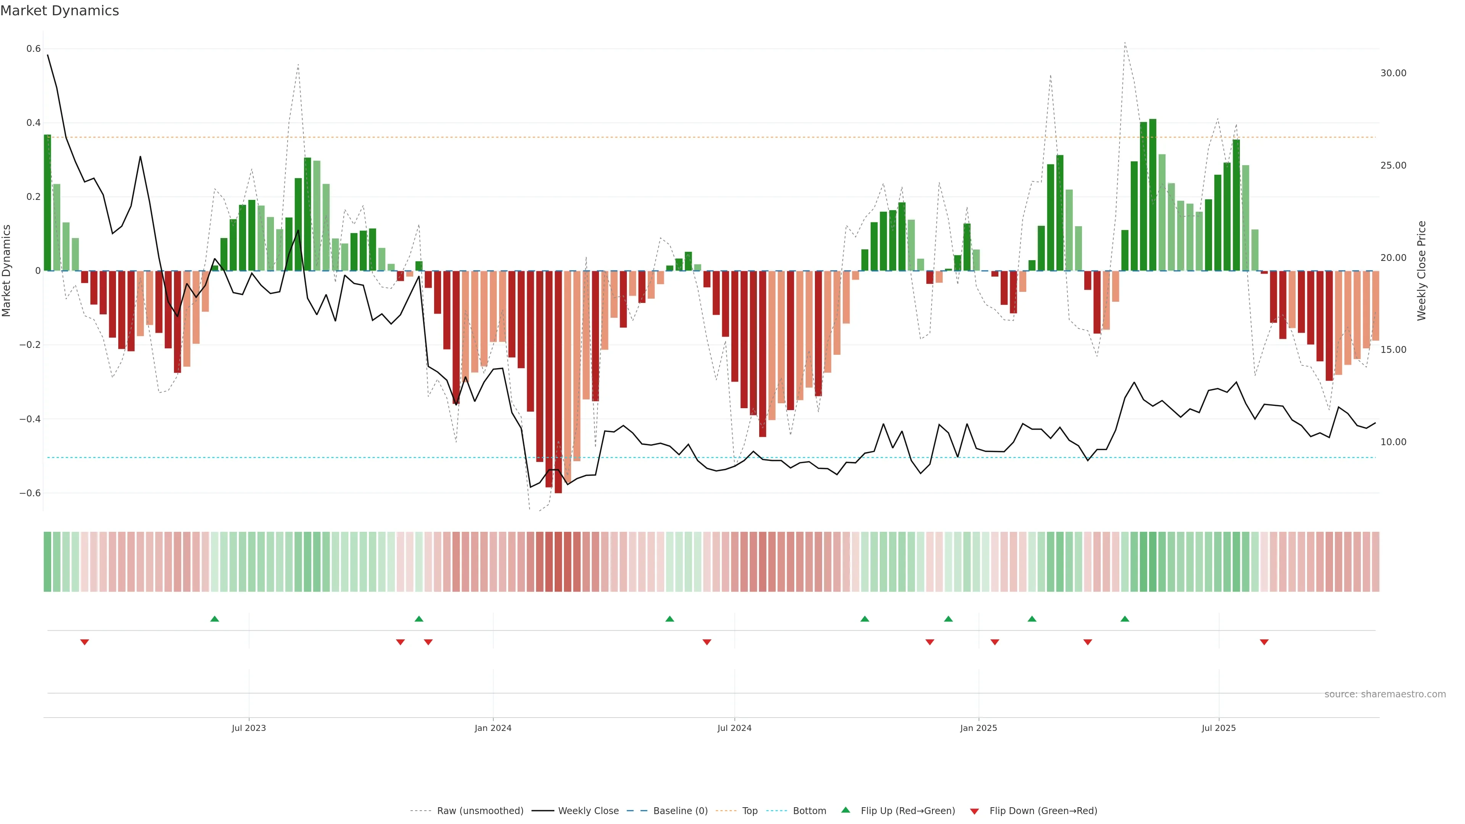Click the Weekly Close Price axis title
Viewport: 1465px width, 824px height.
[x=1422, y=271]
